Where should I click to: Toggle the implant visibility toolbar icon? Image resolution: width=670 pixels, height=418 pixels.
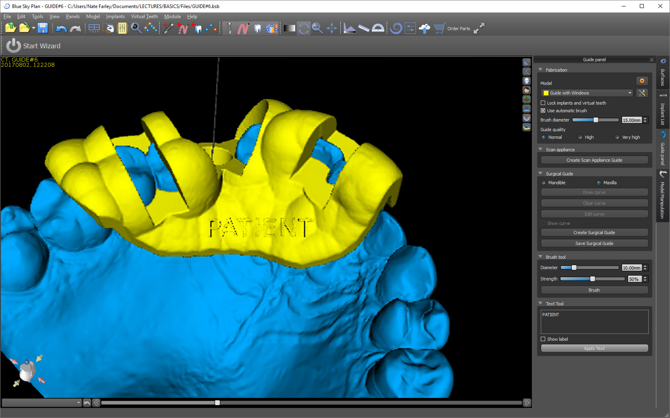(x=229, y=28)
